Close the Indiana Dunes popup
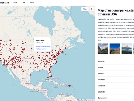Screen dimensions: 134x101 pyautogui.click(x=50, y=38)
